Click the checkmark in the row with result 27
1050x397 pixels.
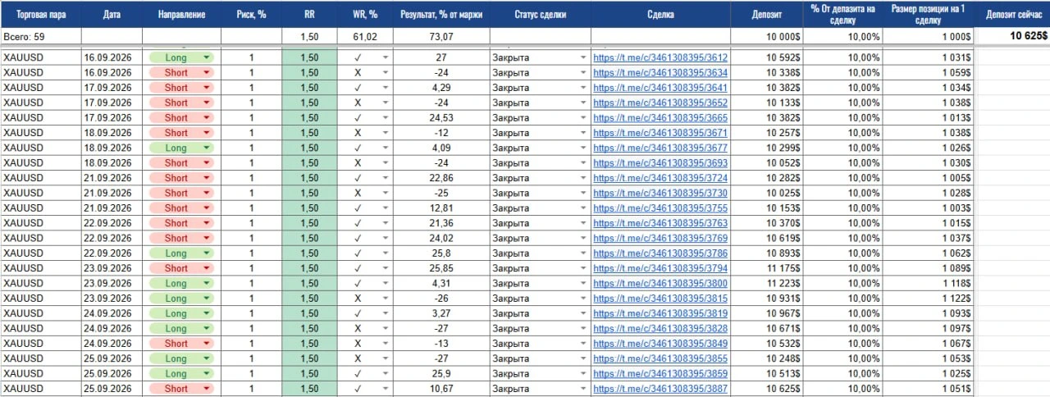click(x=357, y=57)
